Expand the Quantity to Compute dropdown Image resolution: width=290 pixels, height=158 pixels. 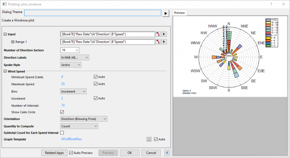click(79, 126)
